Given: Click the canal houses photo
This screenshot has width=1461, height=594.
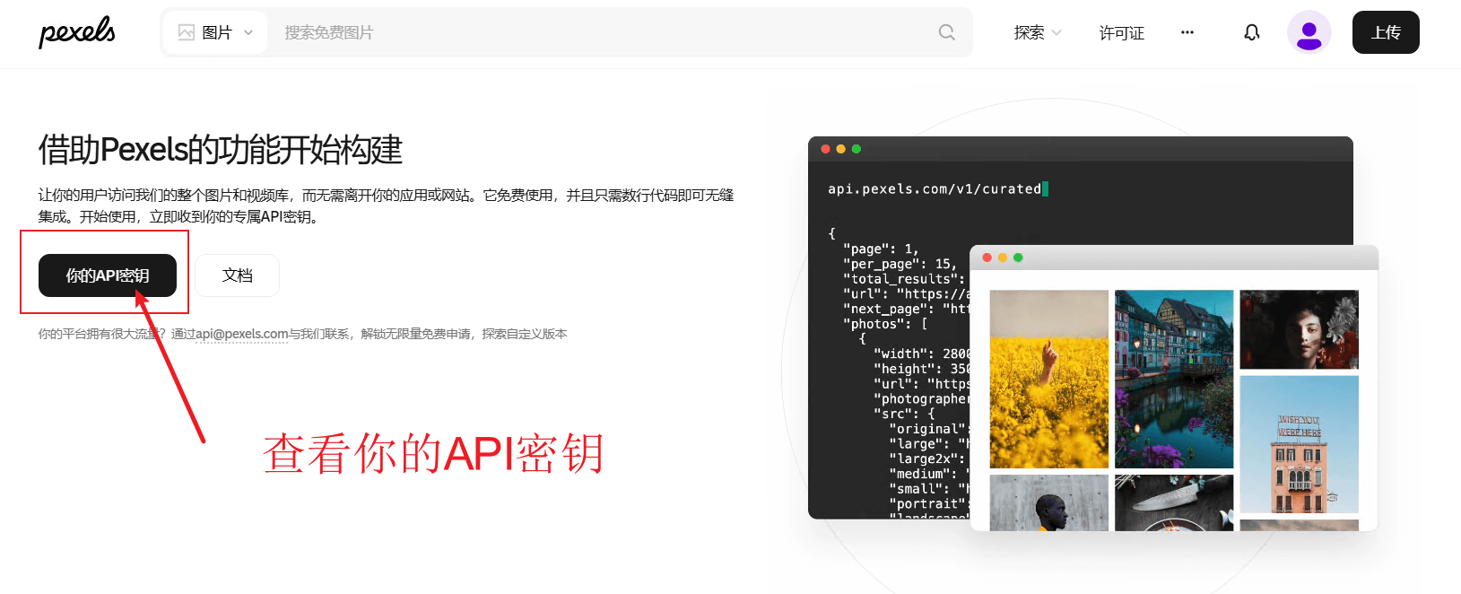Looking at the screenshot, I should tap(1174, 379).
